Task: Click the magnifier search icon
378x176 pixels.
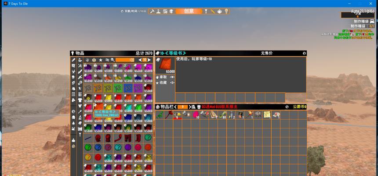Action: pyautogui.click(x=113, y=60)
